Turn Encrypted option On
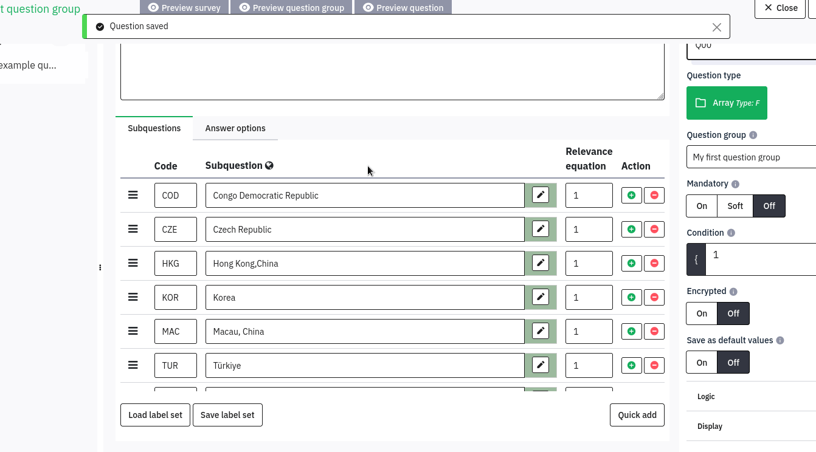This screenshot has height=452, width=816. tap(702, 313)
